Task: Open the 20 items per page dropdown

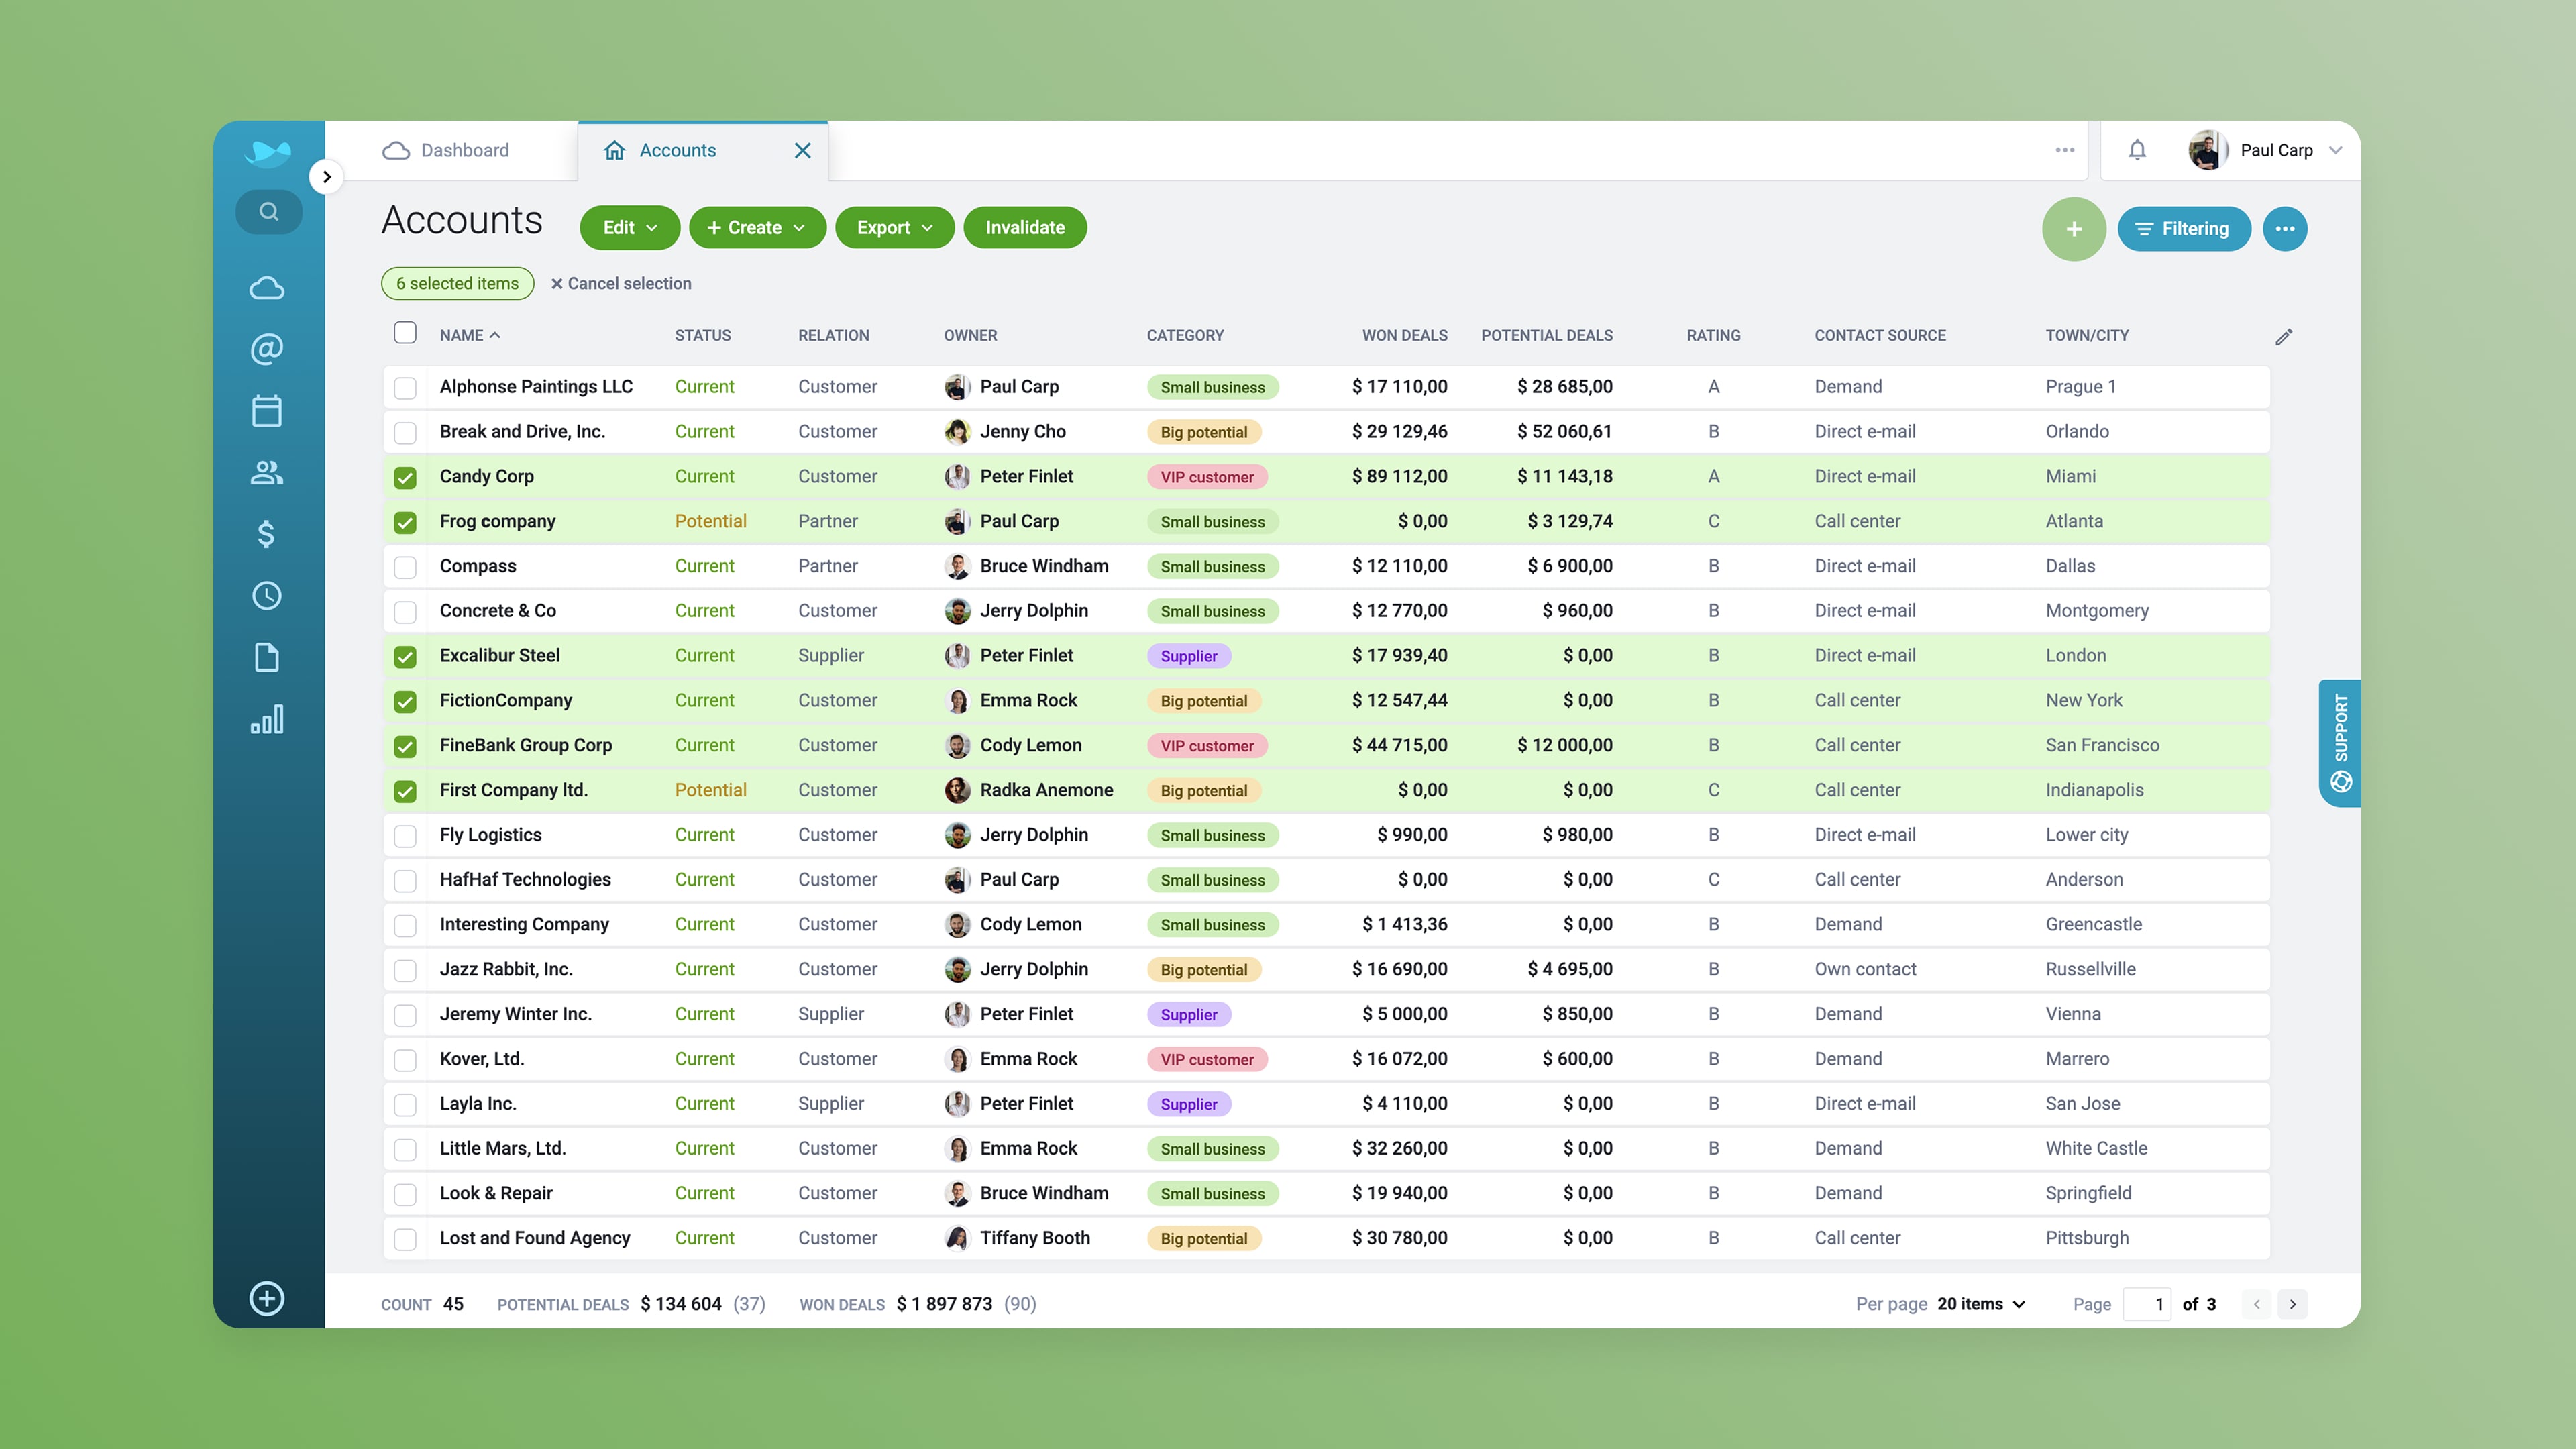Action: (1981, 1304)
